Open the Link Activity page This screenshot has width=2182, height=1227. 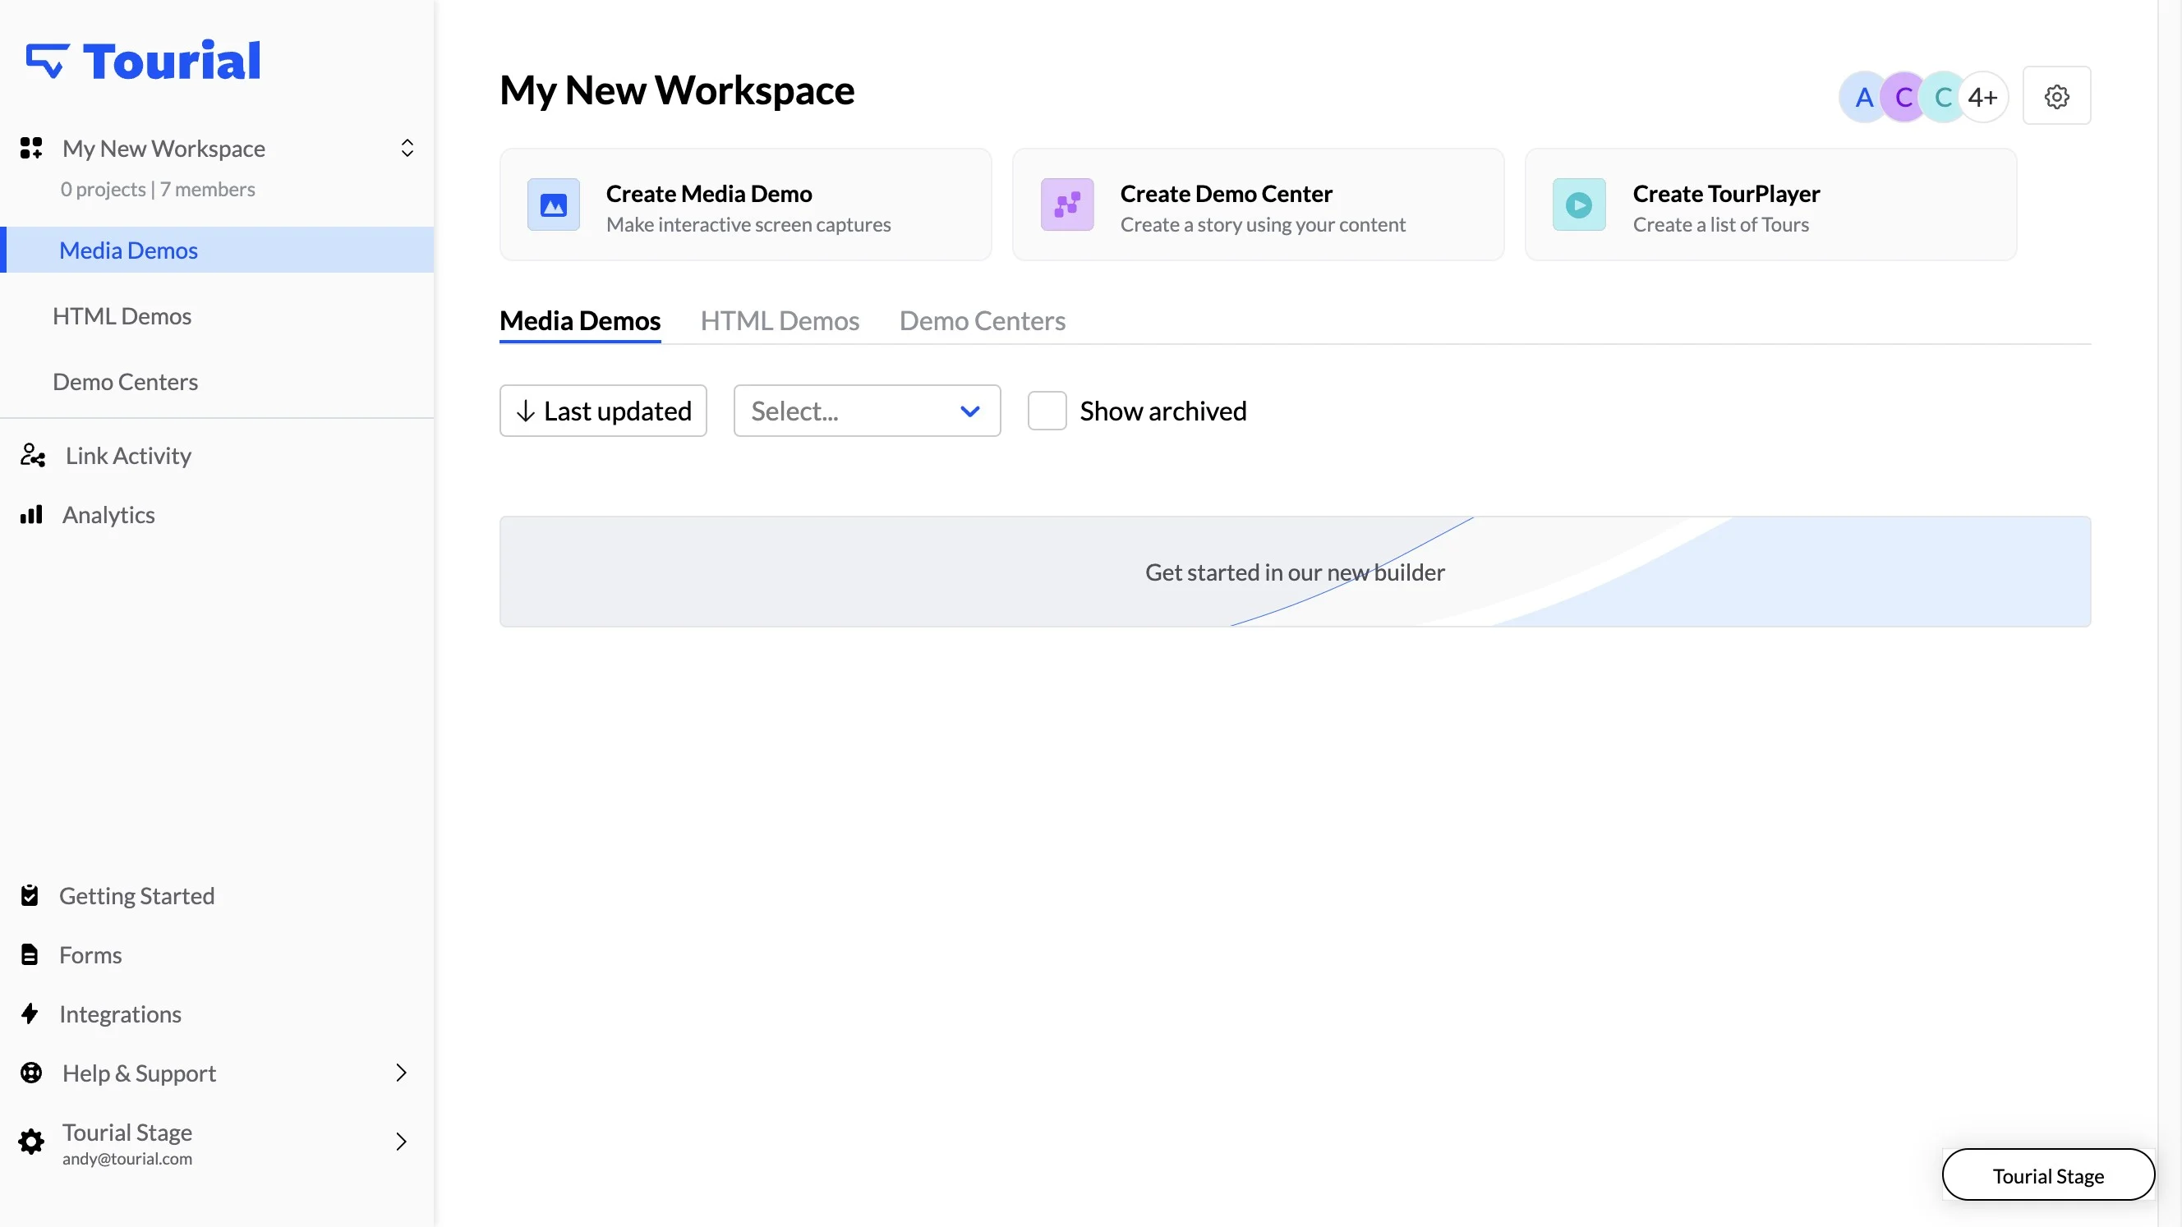coord(129,456)
